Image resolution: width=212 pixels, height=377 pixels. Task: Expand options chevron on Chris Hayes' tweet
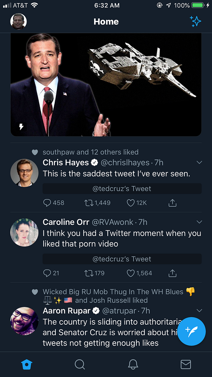point(199,162)
